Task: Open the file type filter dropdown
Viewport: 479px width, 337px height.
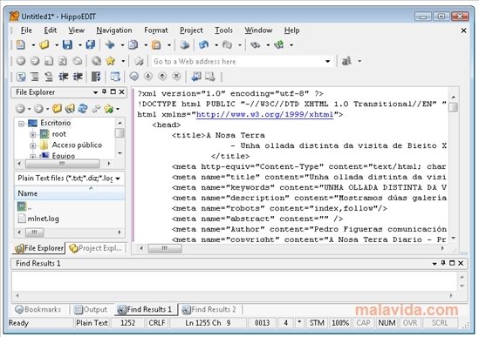Action: click(118, 179)
